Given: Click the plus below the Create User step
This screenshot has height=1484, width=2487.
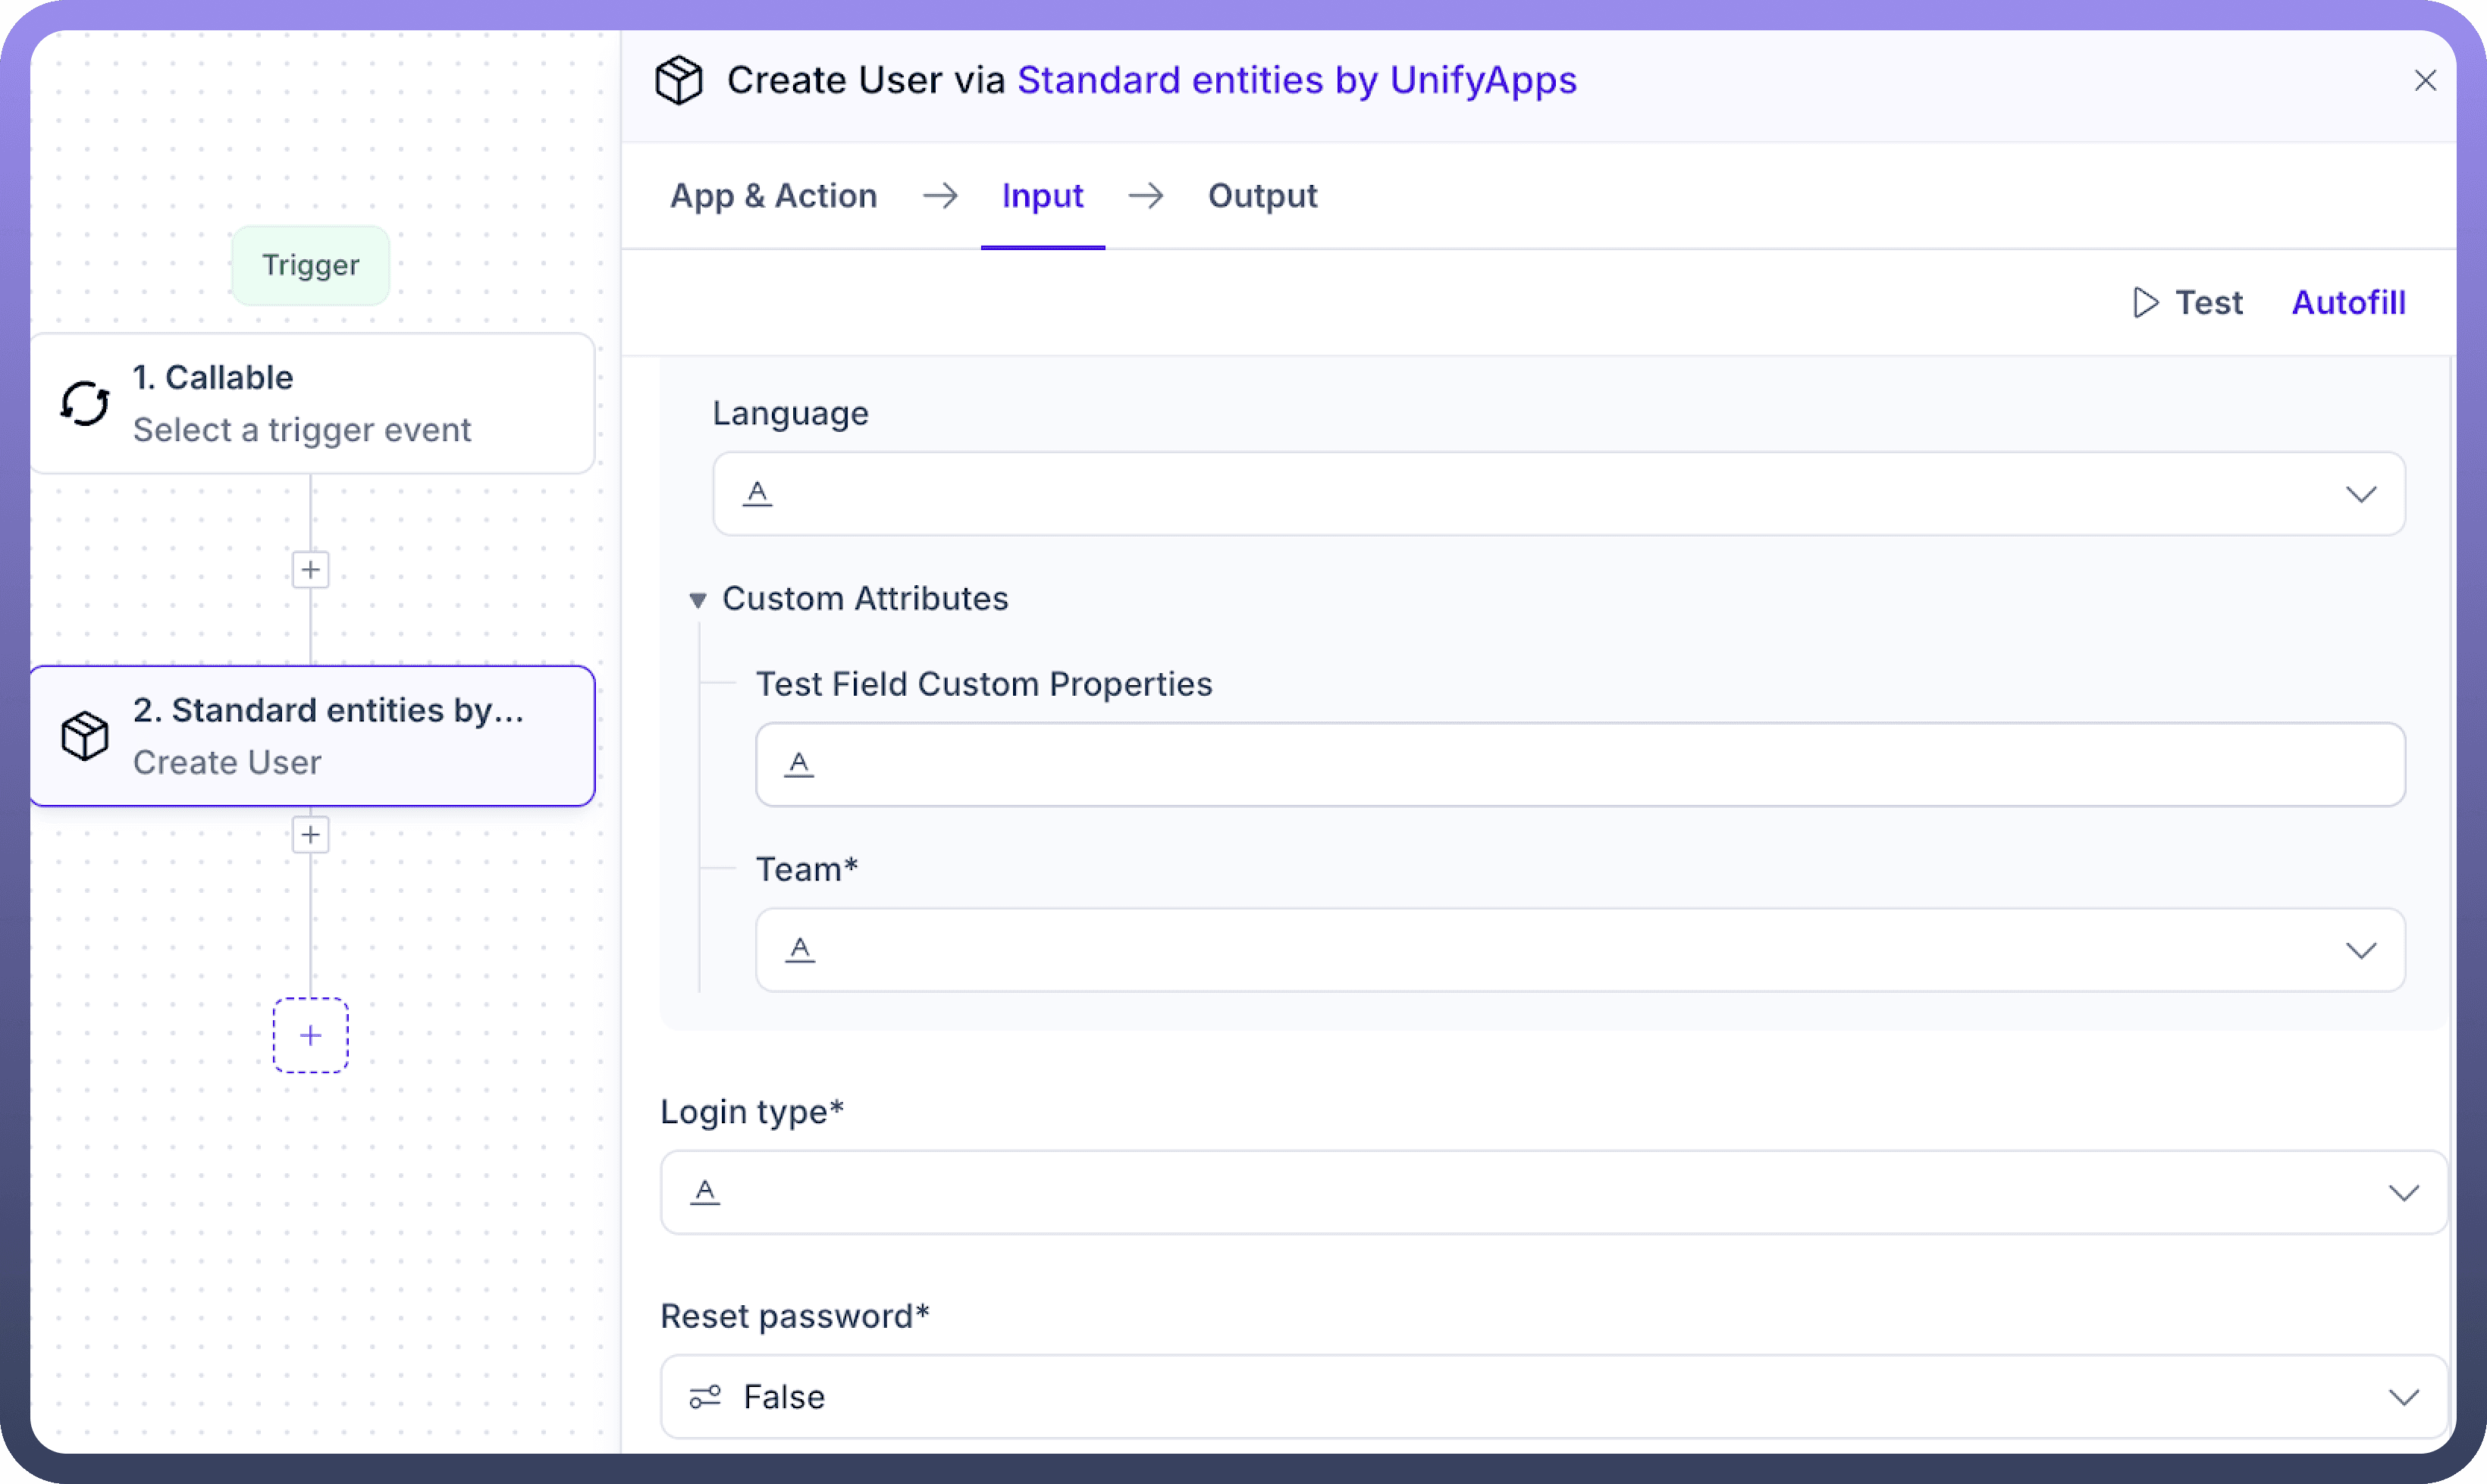Looking at the screenshot, I should tap(311, 835).
